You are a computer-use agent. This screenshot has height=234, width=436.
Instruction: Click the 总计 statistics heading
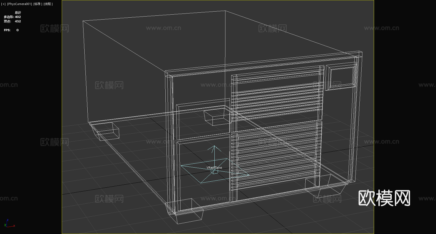(x=18, y=12)
